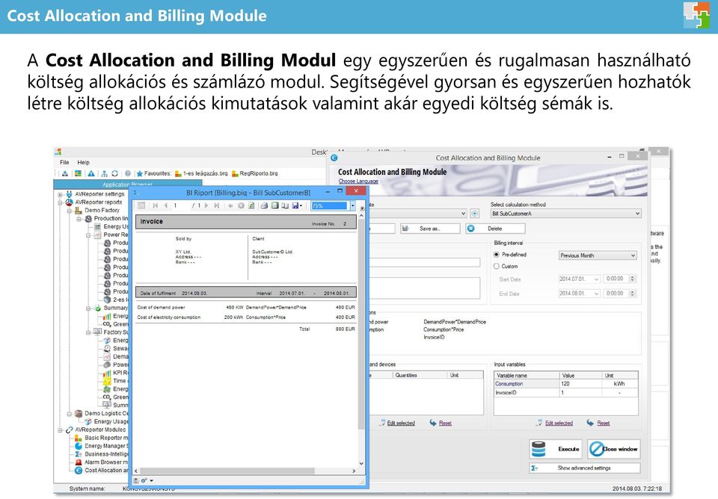Select the Pre-defined billing interval option
This screenshot has height=499, width=718.
click(497, 254)
